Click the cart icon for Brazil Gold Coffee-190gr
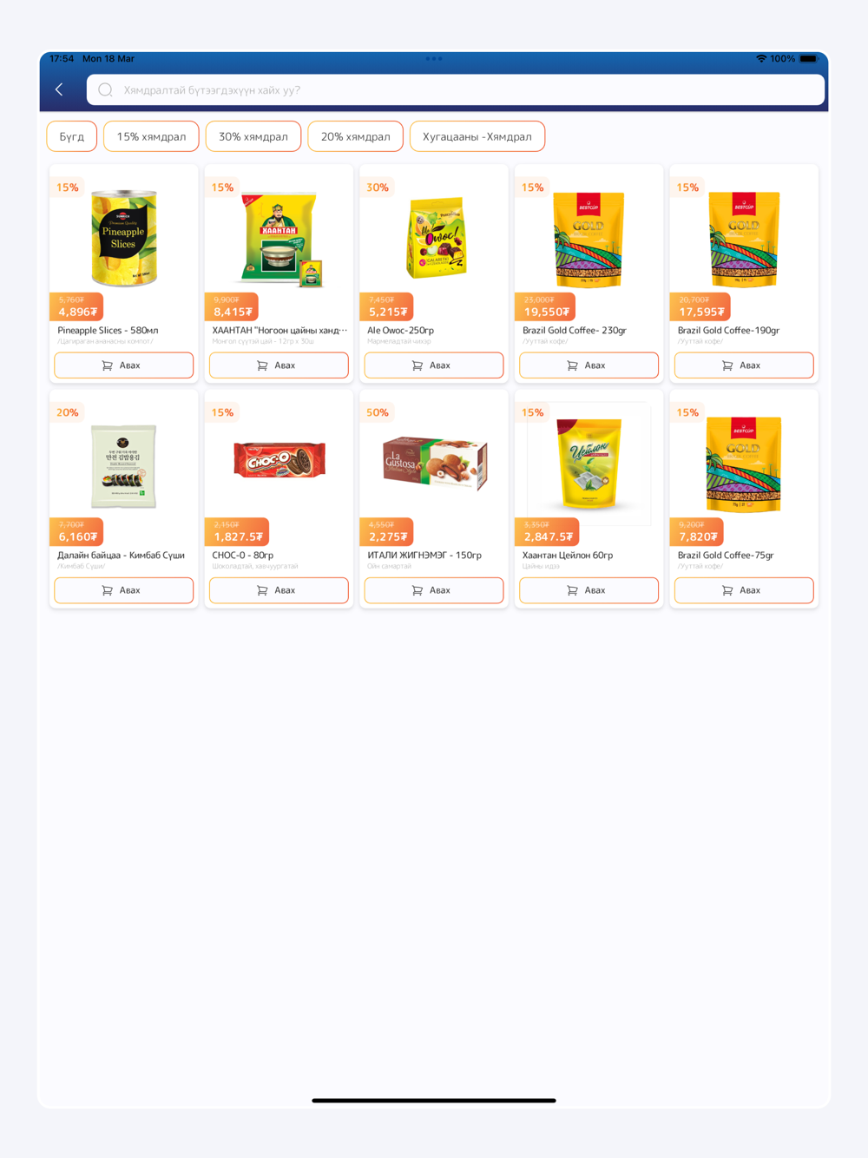This screenshot has width=868, height=1158. point(727,365)
